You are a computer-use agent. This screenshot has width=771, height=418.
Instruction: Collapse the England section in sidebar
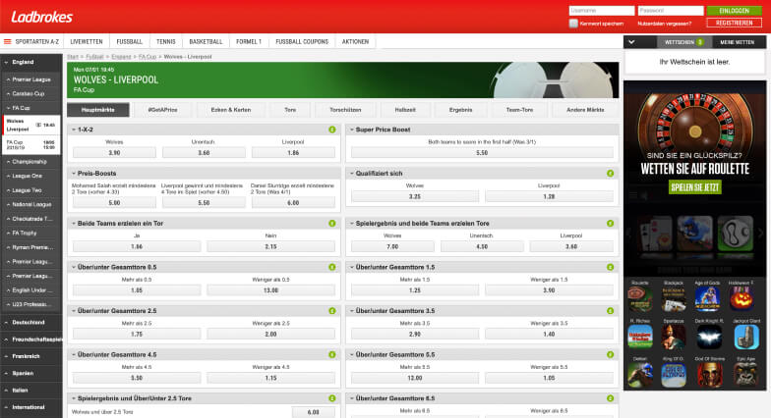click(x=31, y=63)
